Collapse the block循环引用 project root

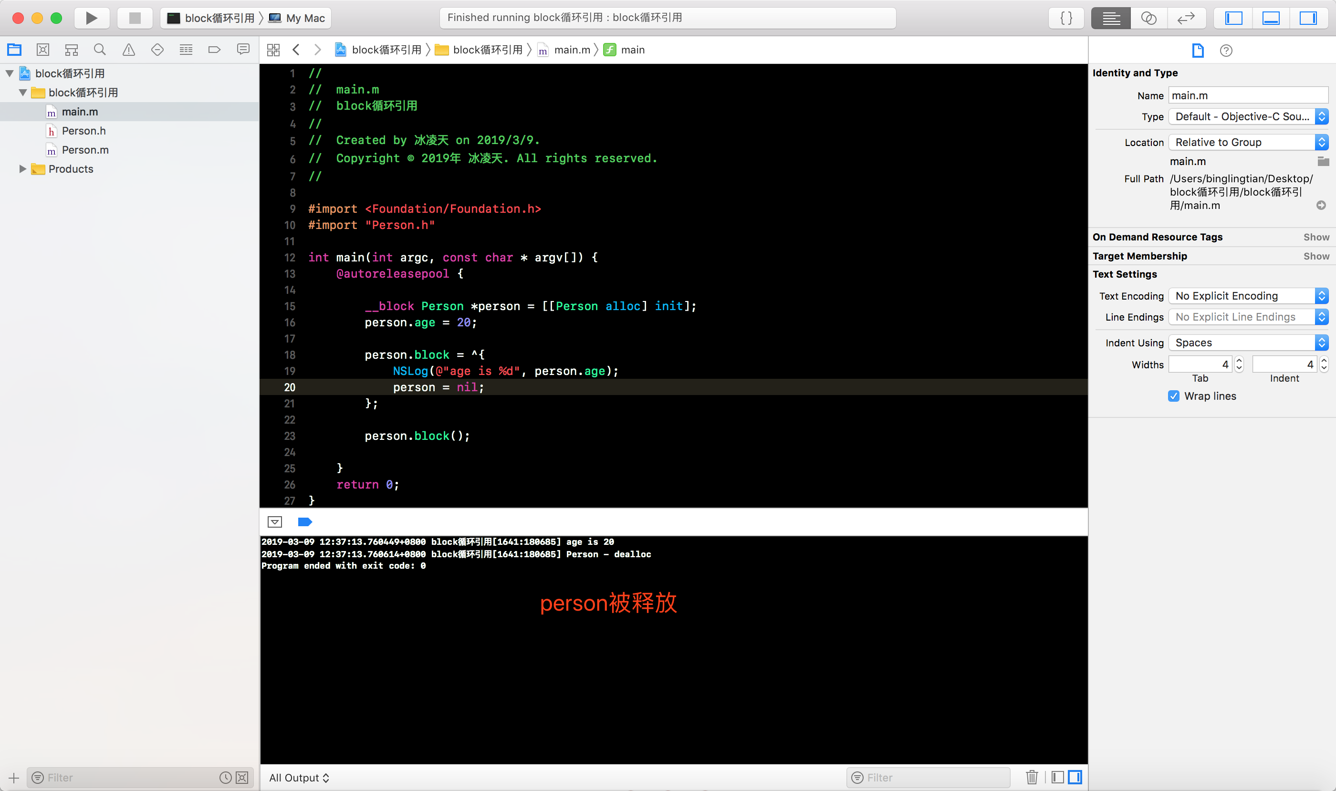tap(10, 73)
